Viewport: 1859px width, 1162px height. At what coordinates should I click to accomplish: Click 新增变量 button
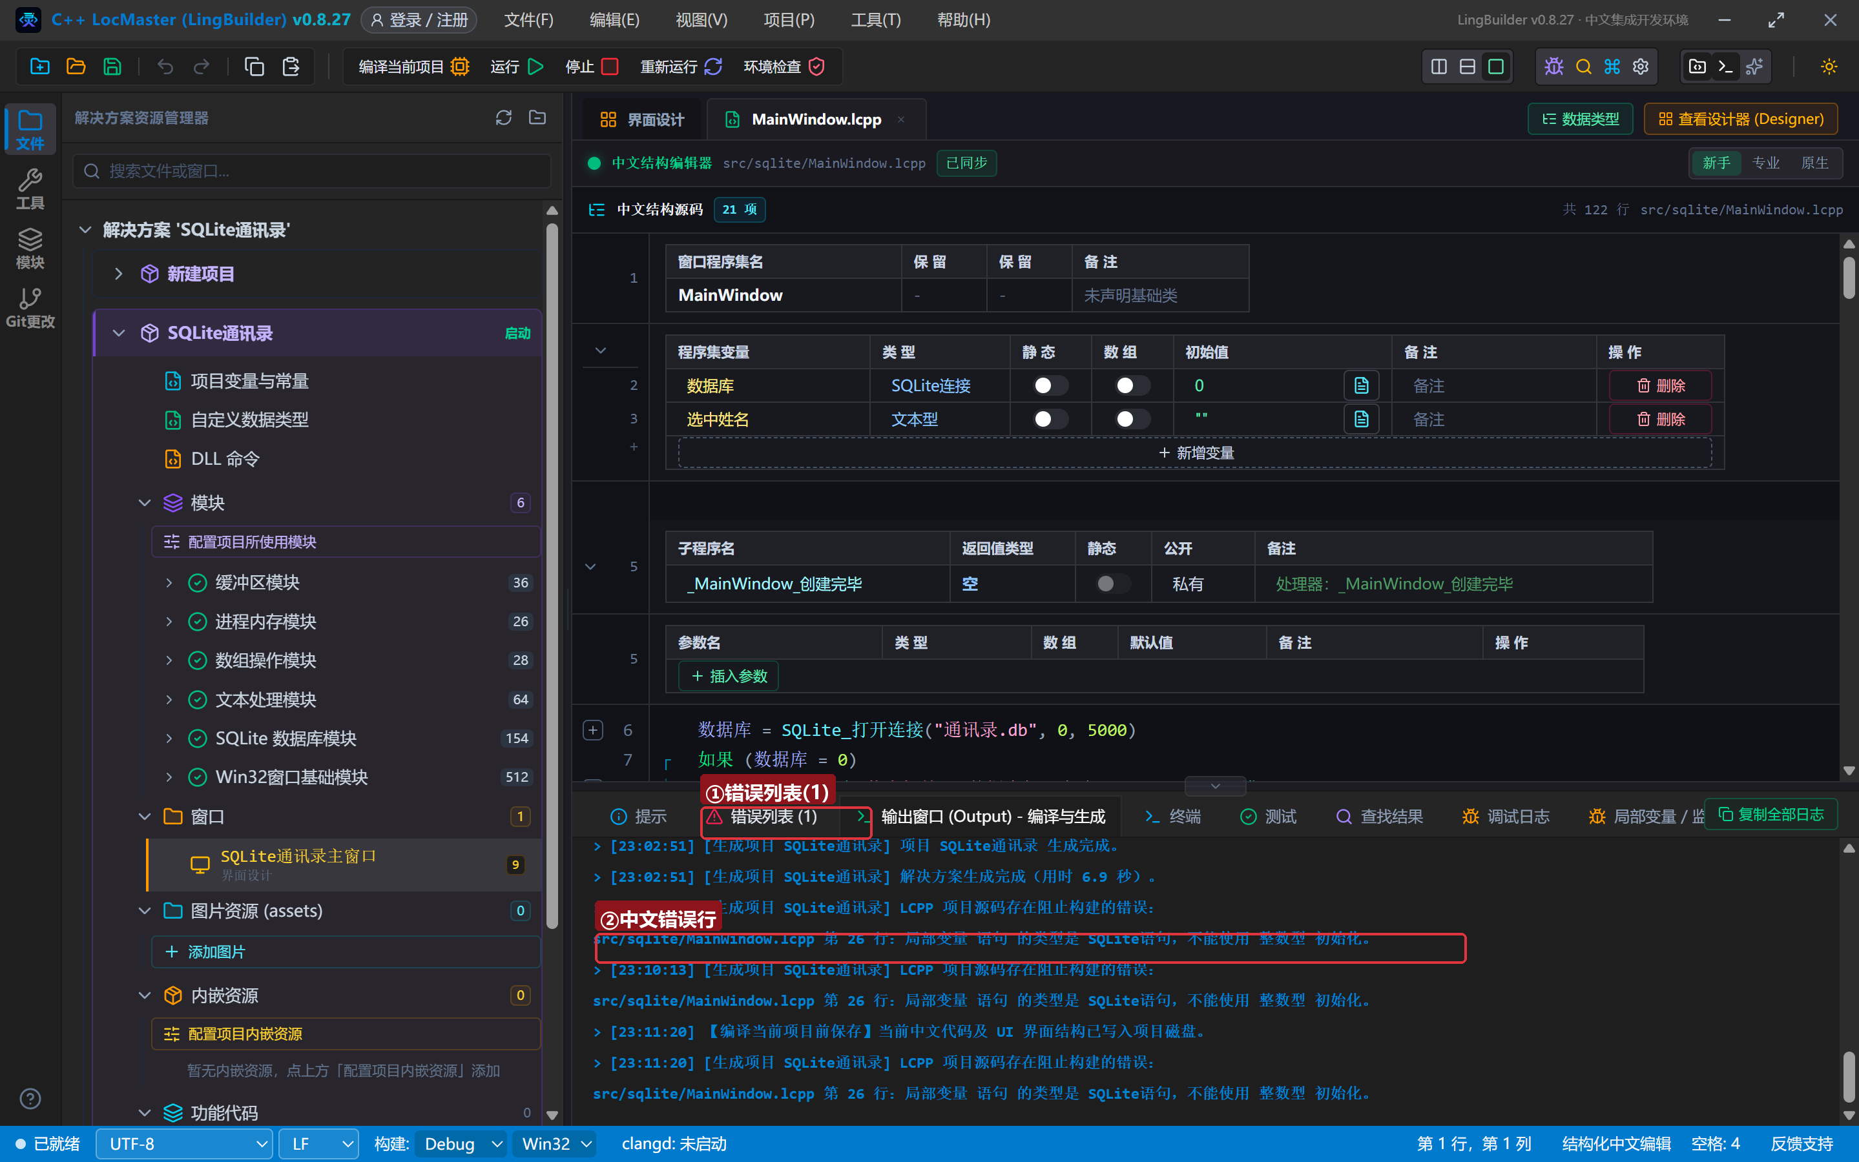(1196, 453)
